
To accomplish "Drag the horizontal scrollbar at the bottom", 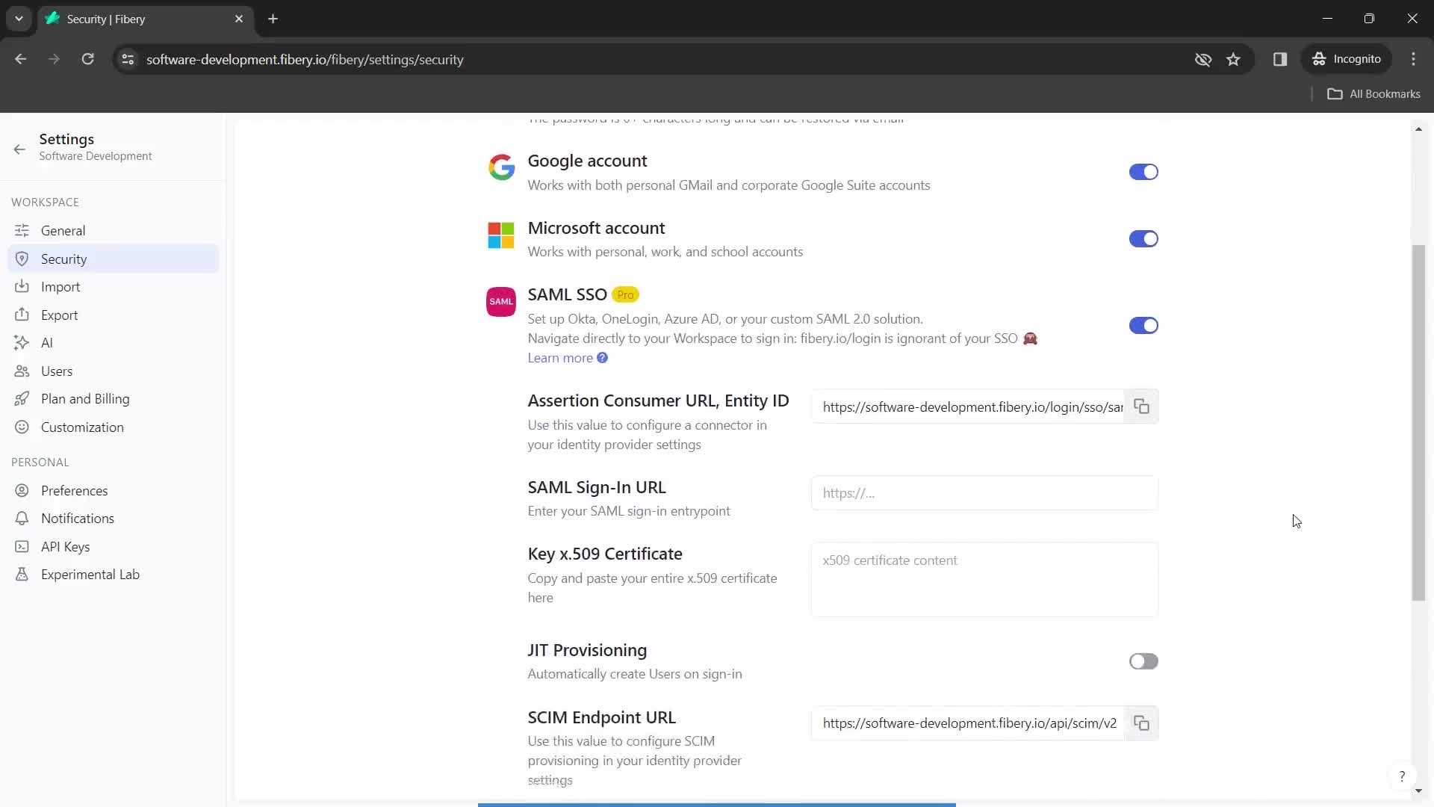I will (x=716, y=804).
